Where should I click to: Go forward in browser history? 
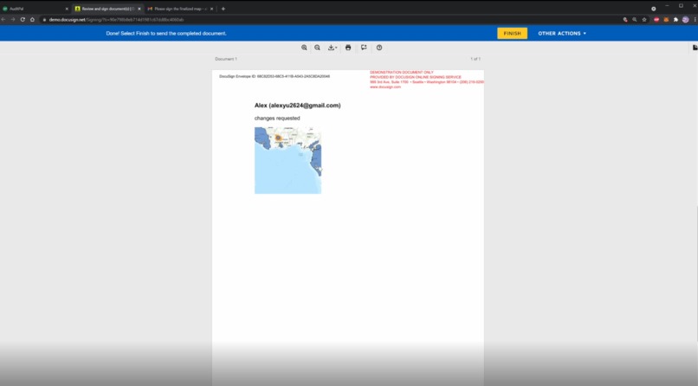pos(13,20)
